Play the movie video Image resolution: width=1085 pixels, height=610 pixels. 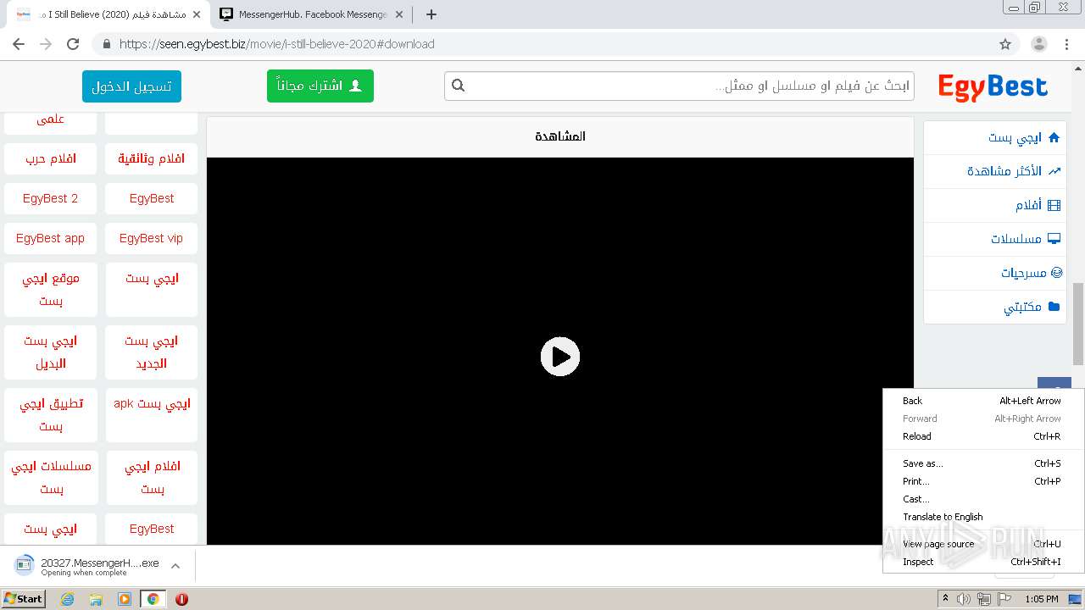point(560,357)
